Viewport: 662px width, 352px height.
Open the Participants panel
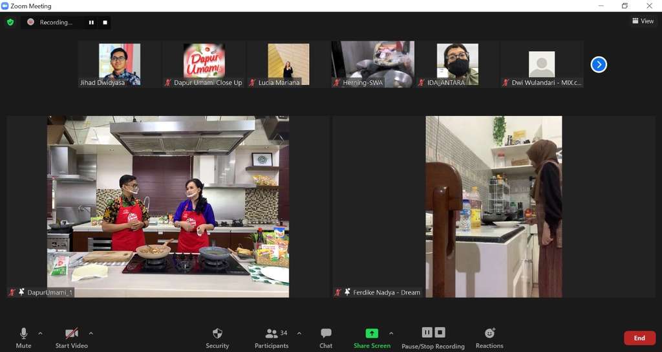[272, 338]
